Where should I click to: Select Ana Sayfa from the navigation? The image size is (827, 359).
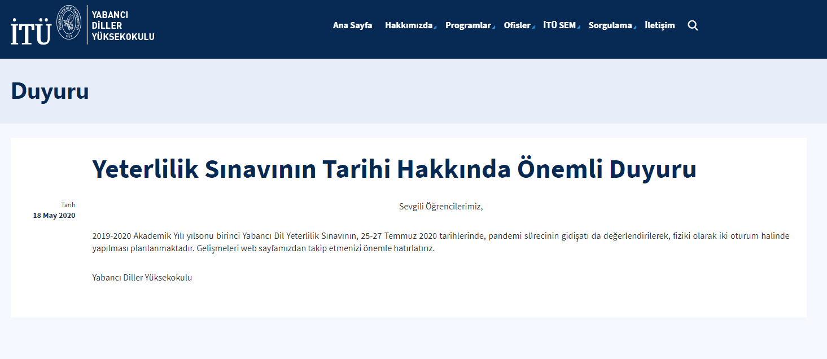(352, 25)
